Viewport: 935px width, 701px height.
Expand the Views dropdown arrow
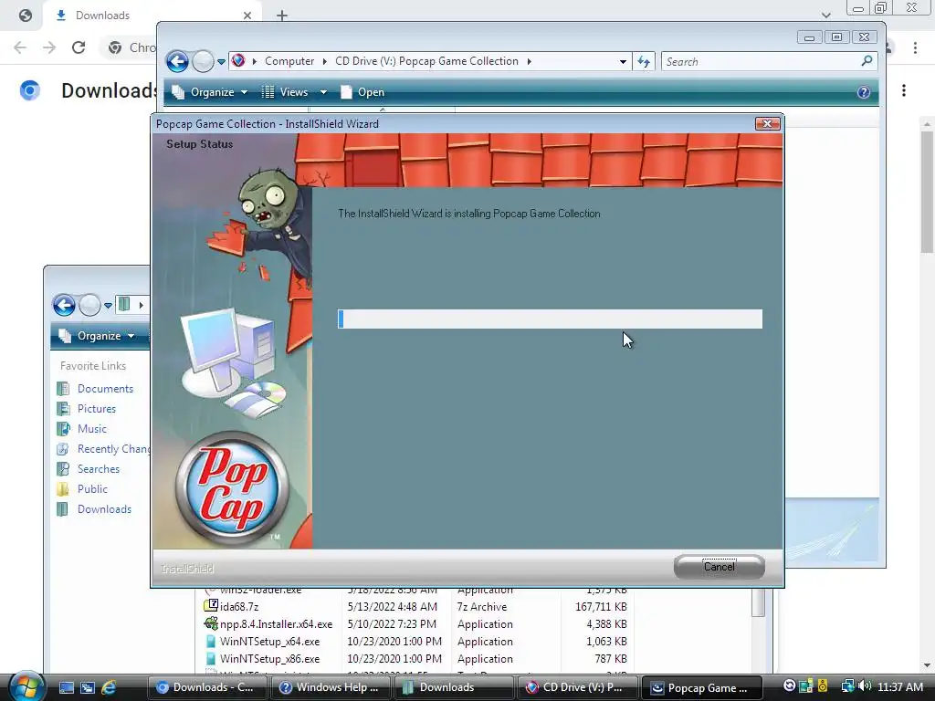[323, 92]
